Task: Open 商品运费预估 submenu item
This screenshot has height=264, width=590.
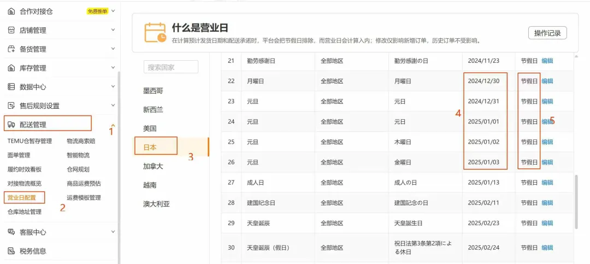Action: [x=84, y=184]
